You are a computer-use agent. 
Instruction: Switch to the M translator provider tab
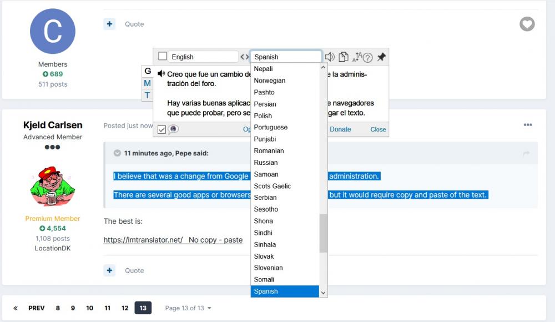pyautogui.click(x=148, y=83)
